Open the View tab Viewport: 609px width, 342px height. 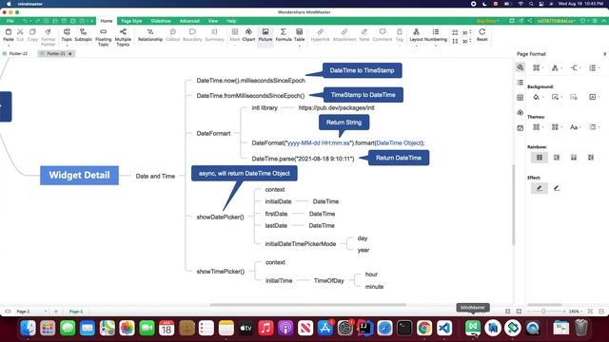coord(213,21)
